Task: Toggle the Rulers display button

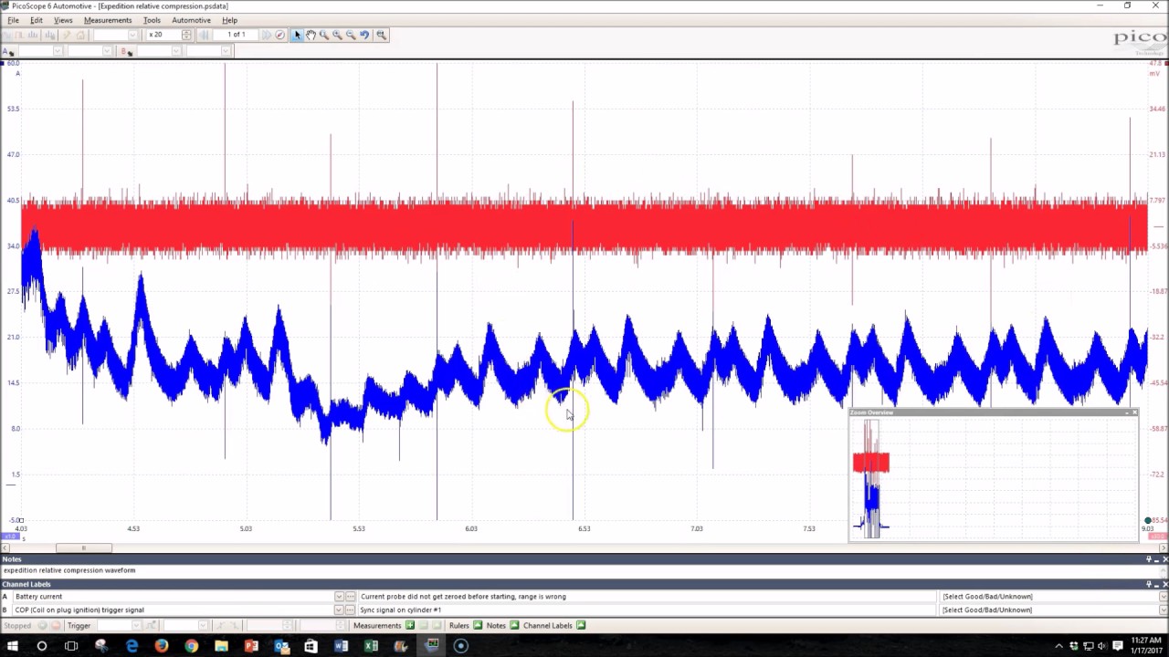Action: 478,626
